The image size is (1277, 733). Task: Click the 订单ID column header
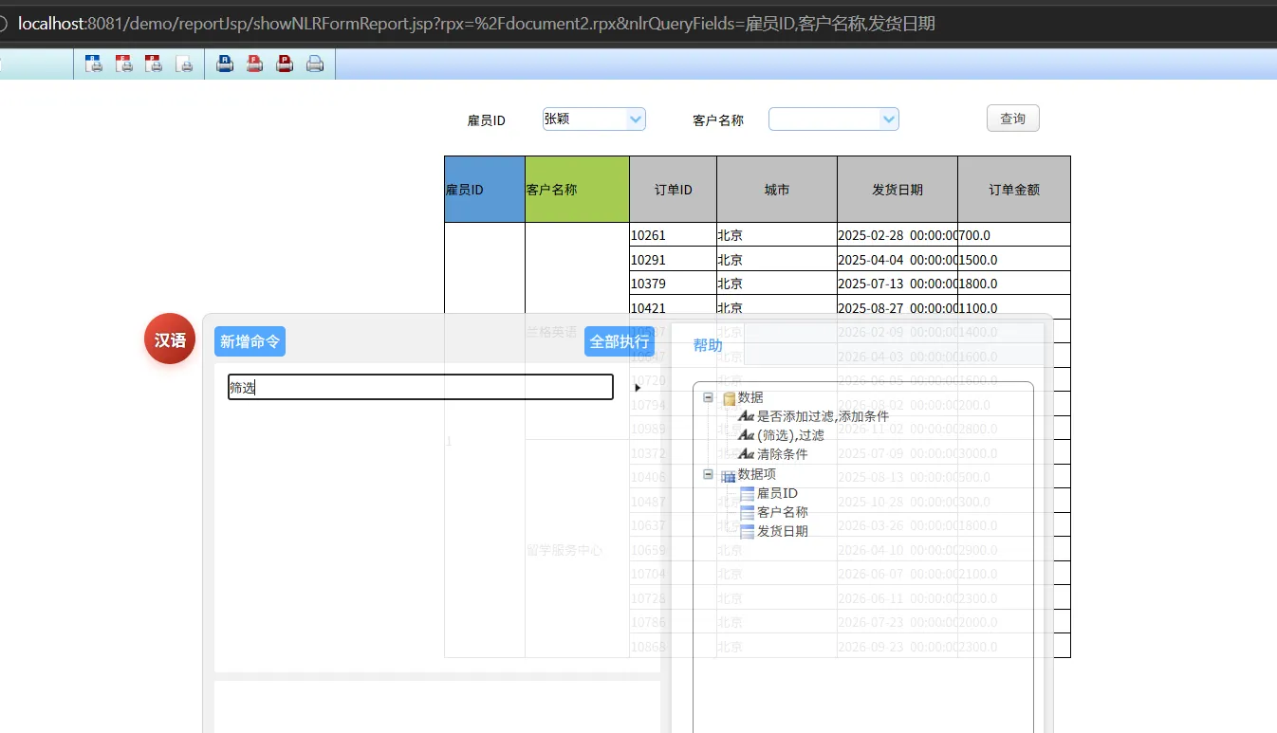click(673, 190)
